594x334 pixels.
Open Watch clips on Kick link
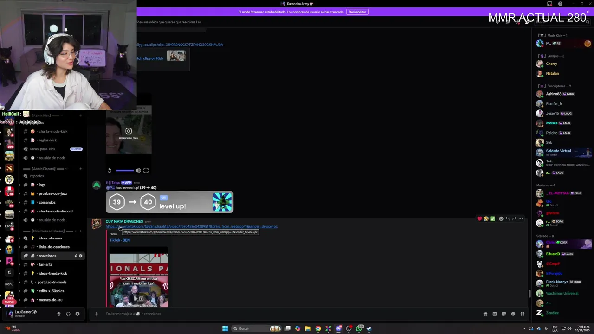tap(150, 58)
